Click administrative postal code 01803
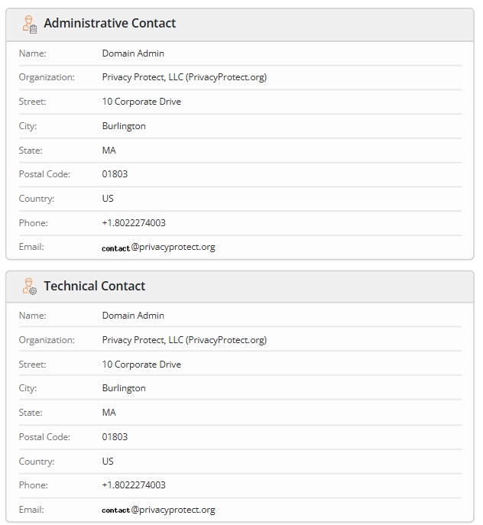This screenshot has height=525, width=483. click(x=115, y=174)
